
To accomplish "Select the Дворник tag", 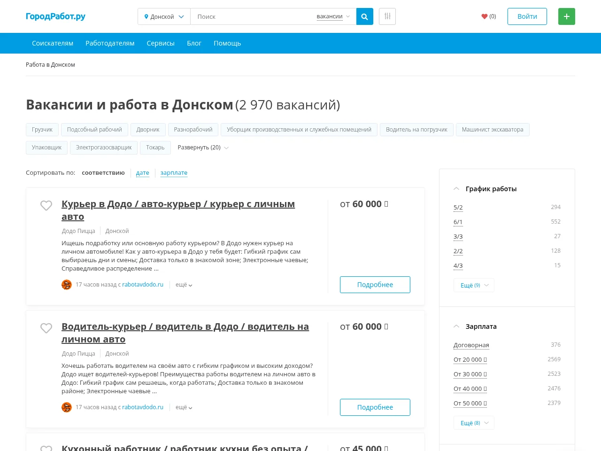I will point(148,130).
